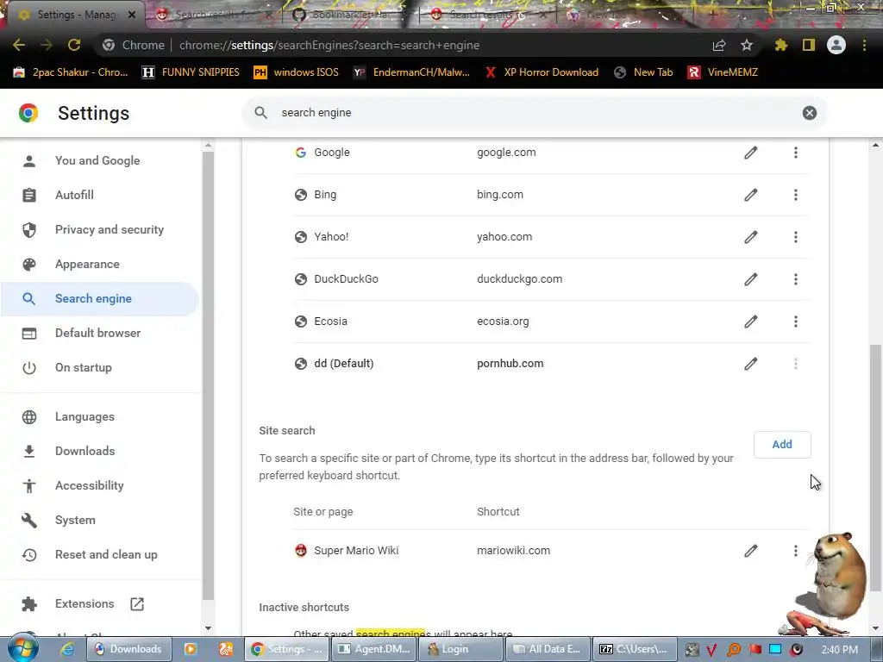Open 2pac Shakur bookmark

71,72
